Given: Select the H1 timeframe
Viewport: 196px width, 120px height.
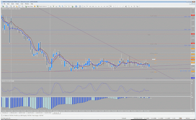Looking at the screenshot, I should pos(96,6).
